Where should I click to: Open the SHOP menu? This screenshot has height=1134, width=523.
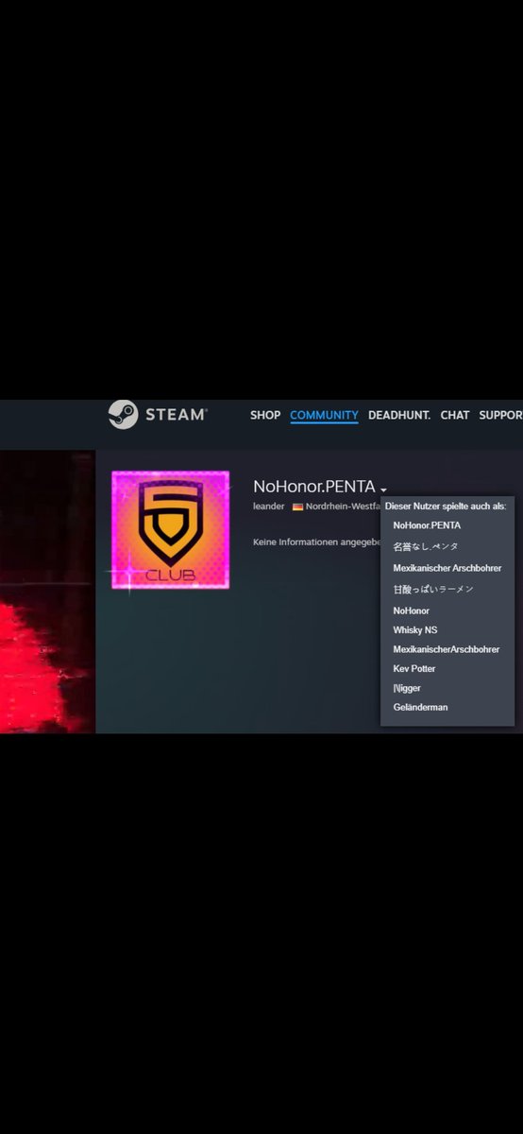coord(265,415)
